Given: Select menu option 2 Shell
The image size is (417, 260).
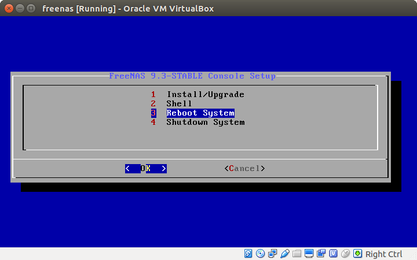Looking at the screenshot, I should tap(171, 104).
